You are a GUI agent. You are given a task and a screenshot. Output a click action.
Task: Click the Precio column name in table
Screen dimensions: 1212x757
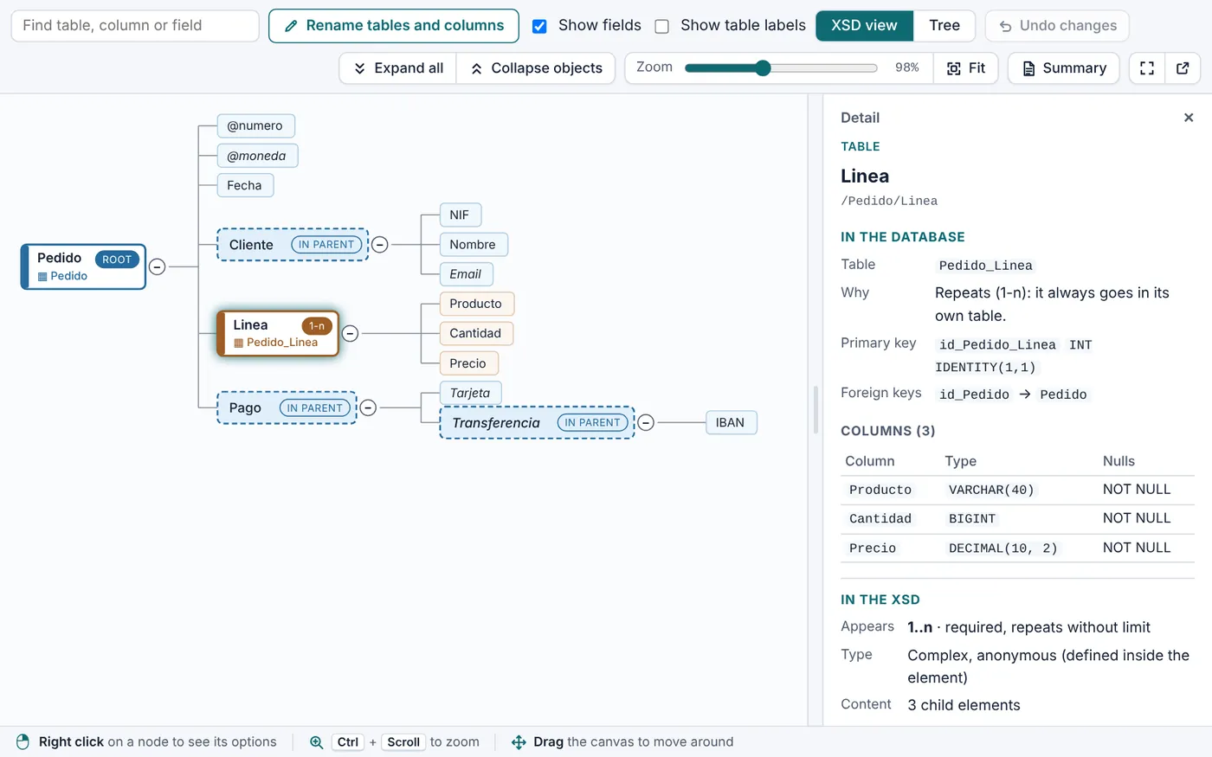click(873, 549)
